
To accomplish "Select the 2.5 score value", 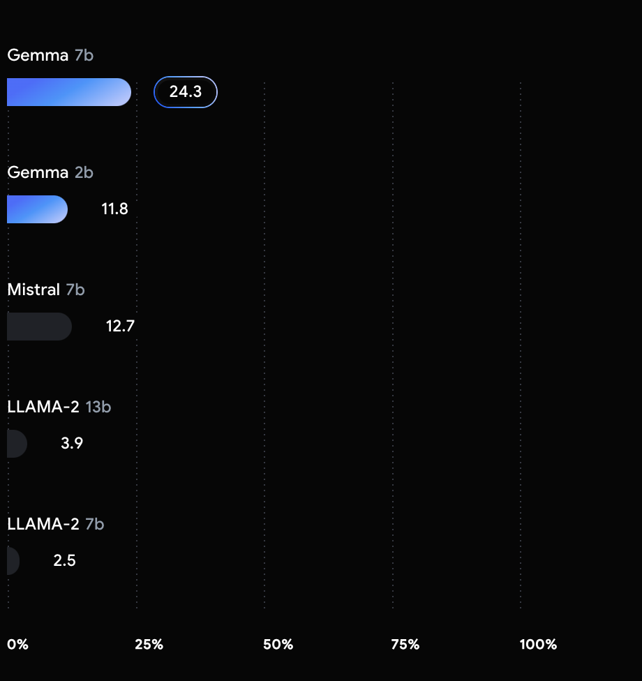I will (64, 561).
